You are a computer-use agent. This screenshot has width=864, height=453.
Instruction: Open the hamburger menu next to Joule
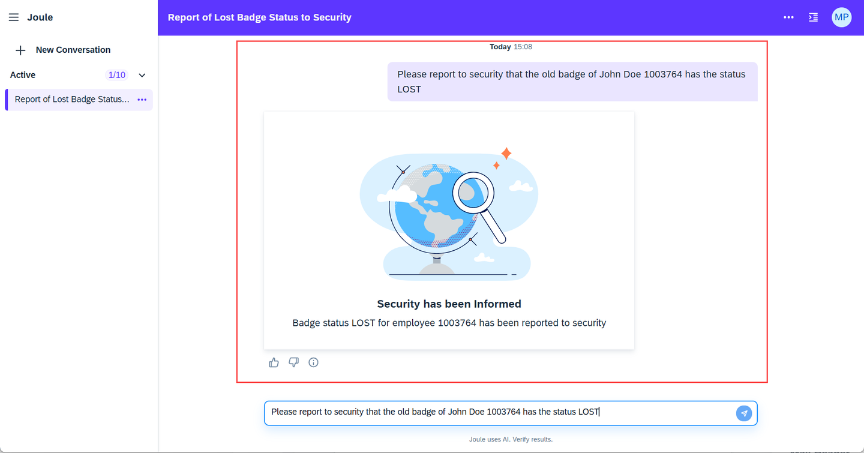pyautogui.click(x=14, y=17)
